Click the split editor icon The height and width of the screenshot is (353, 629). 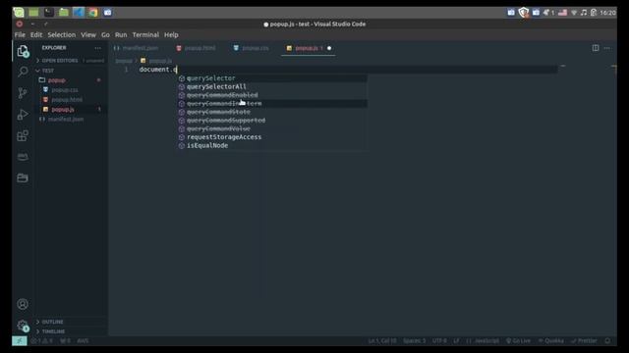(x=596, y=48)
